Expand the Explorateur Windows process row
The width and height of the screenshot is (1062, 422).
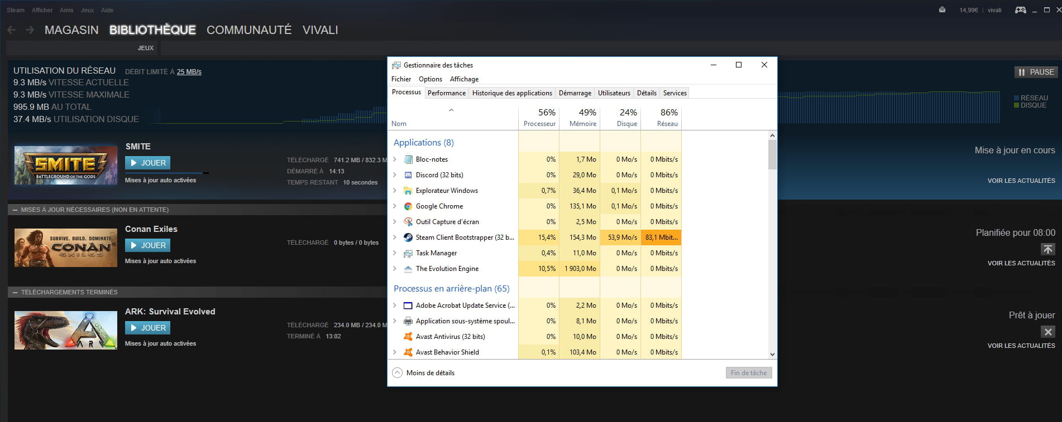(x=395, y=191)
